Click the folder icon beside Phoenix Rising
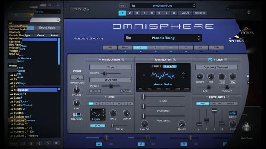 (x=128, y=38)
